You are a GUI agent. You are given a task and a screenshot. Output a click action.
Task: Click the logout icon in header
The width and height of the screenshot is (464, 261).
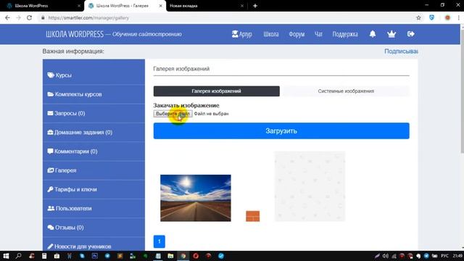411,34
